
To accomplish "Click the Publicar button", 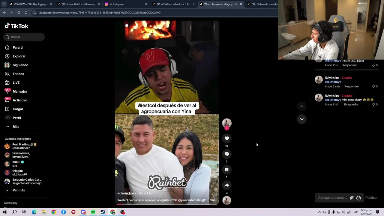I will click(x=371, y=198).
